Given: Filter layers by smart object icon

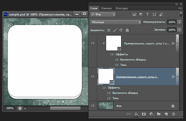Looking at the screenshot, I should (161, 14).
